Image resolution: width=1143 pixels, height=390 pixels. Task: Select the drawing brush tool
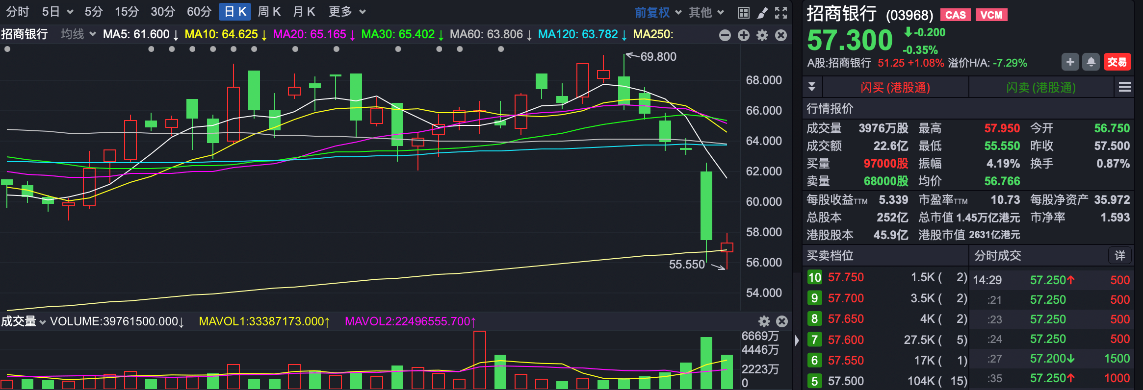pos(762,13)
